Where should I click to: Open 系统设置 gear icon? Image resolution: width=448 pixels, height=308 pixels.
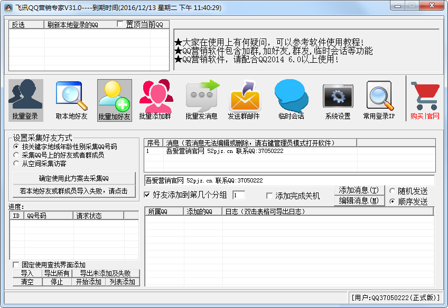click(x=338, y=100)
